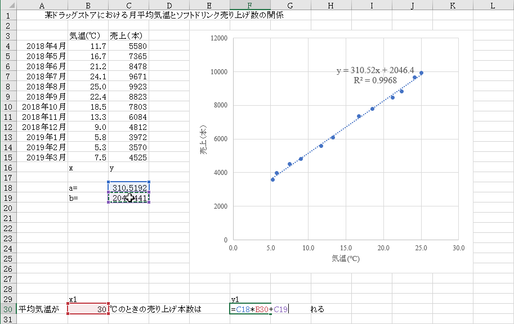The height and width of the screenshot is (324, 514).
Task: Click the cell labeled b=
Action: [x=88, y=198]
